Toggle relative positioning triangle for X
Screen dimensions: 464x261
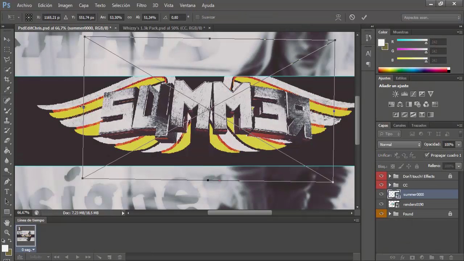click(x=66, y=17)
